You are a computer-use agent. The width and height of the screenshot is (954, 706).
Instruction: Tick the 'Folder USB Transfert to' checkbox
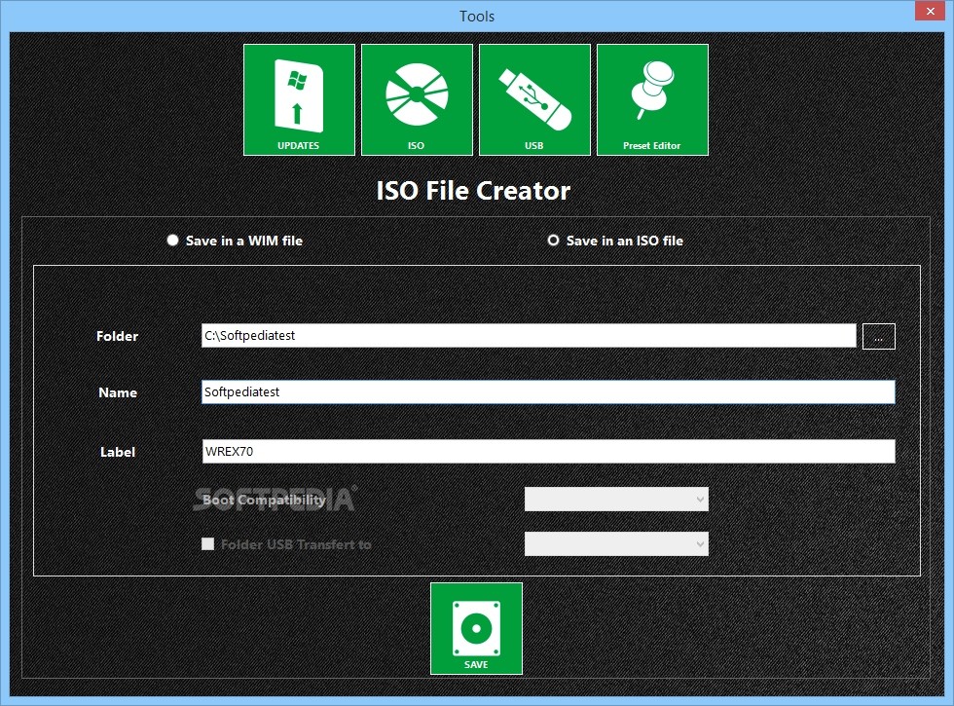(x=208, y=544)
